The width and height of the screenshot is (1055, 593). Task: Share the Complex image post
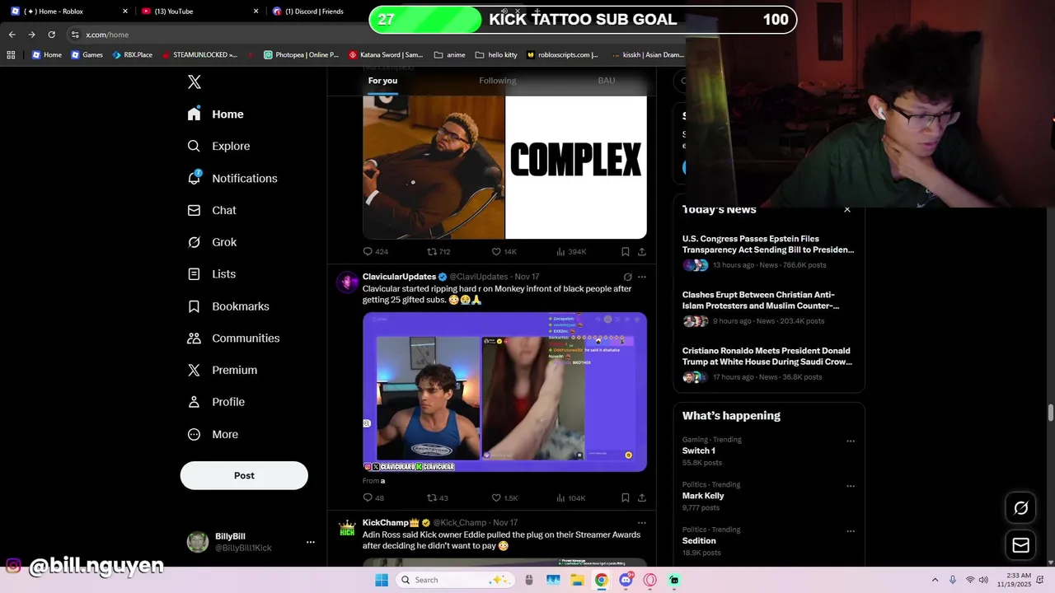(x=642, y=251)
